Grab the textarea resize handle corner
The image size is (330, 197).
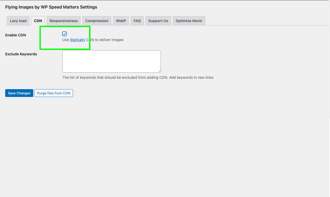159,71
